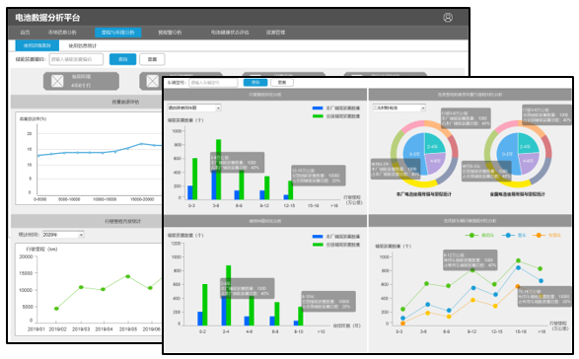
Task: Select 0-2年 slice in 全国 pie chart
Action: 507,153
